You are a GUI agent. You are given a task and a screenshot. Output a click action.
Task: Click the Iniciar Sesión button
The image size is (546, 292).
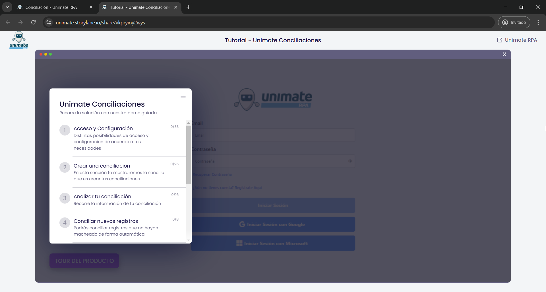click(273, 205)
